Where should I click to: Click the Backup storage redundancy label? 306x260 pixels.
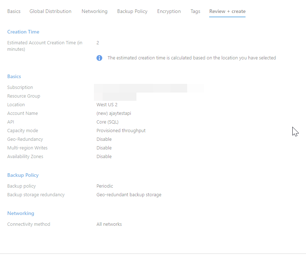pyautogui.click(x=36, y=194)
